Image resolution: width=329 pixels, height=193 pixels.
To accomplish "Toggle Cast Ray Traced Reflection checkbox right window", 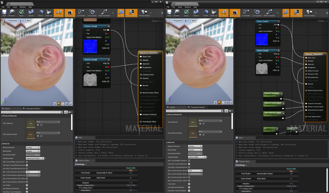I will pyautogui.click(x=189, y=164).
